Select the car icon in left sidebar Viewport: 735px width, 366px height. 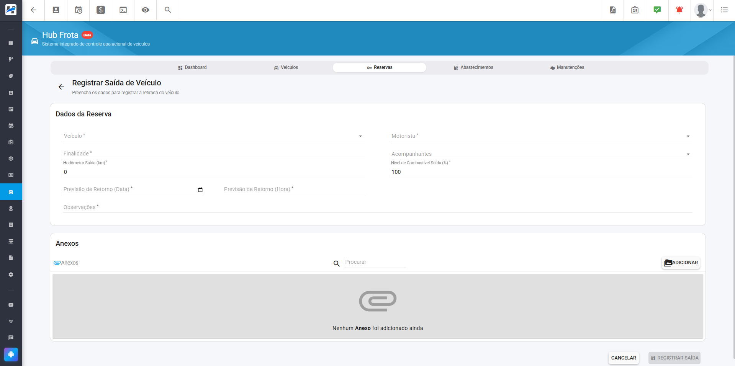pos(11,192)
